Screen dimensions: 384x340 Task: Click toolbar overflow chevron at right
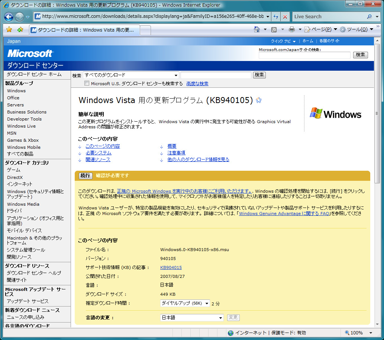tap(378, 26)
